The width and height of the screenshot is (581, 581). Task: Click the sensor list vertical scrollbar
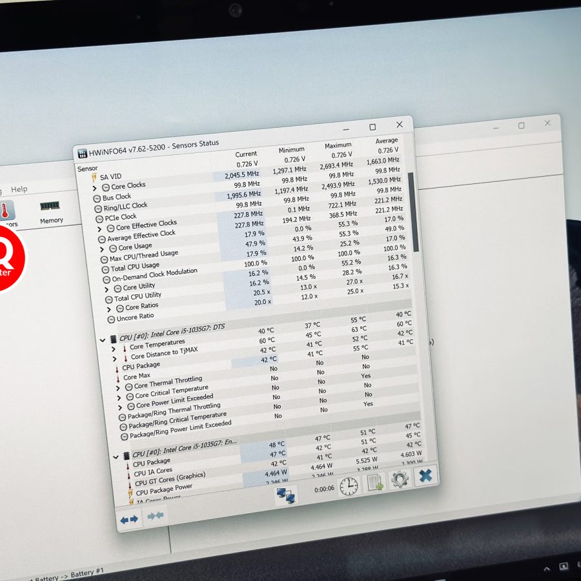pyautogui.click(x=413, y=212)
